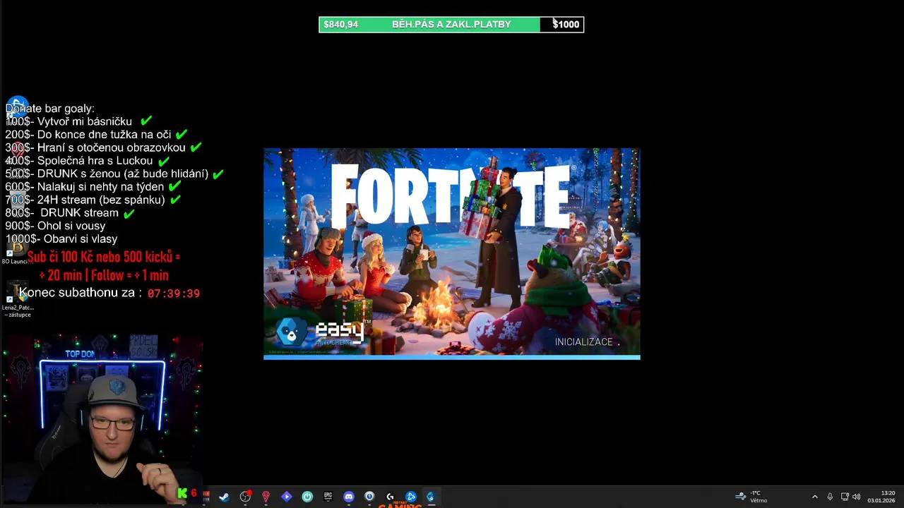Switch to OBS Studio in the taskbar
This screenshot has height=508, width=904.
click(245, 497)
